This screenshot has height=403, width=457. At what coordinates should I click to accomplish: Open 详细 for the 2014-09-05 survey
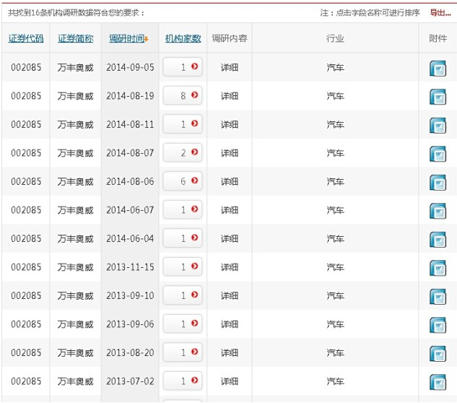click(230, 67)
